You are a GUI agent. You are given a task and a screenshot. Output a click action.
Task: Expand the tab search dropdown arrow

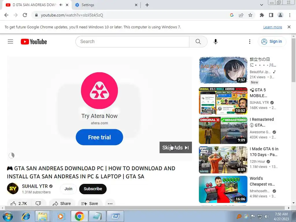261,5
